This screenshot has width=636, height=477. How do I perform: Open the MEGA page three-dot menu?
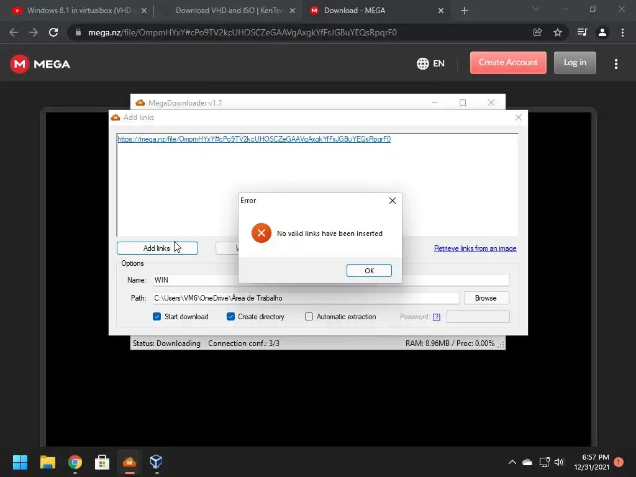click(616, 64)
